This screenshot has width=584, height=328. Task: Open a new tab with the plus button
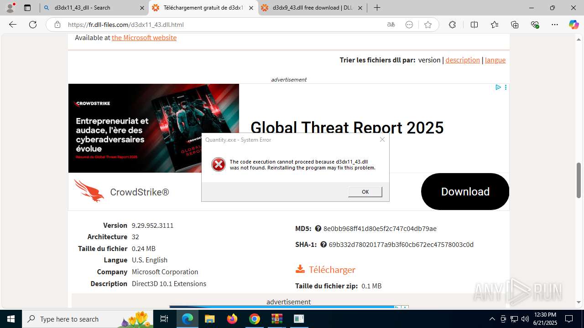tap(377, 8)
